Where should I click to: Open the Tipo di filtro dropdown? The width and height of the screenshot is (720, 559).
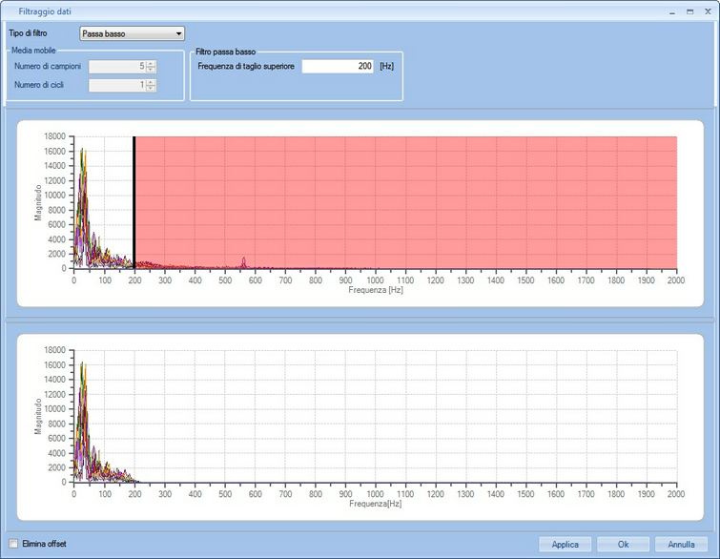[x=133, y=33]
